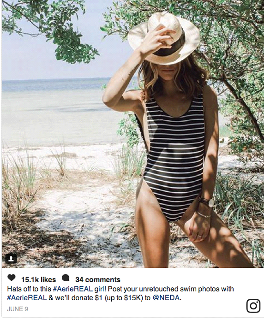This screenshot has width=264, height=320.
Task: Click the 'Hats off to this' caption text
Action: click(29, 289)
